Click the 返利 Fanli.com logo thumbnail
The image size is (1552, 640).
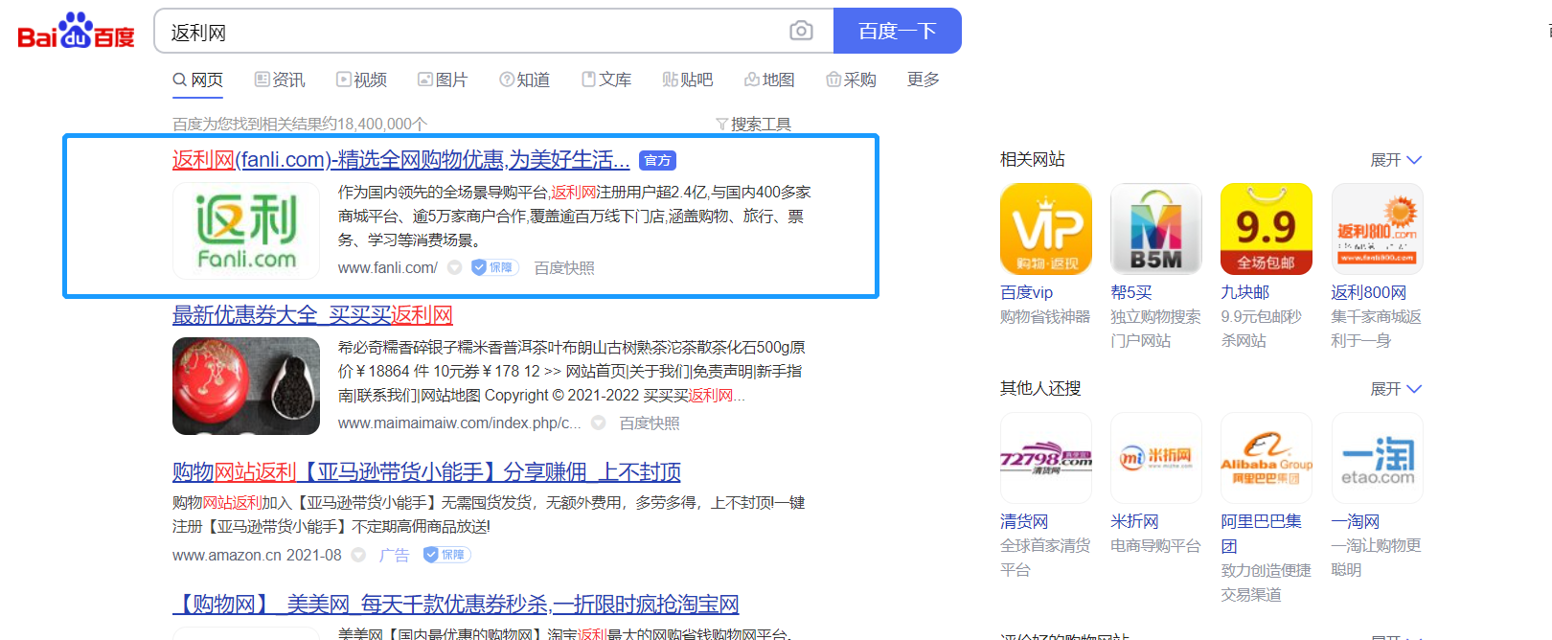(x=246, y=231)
